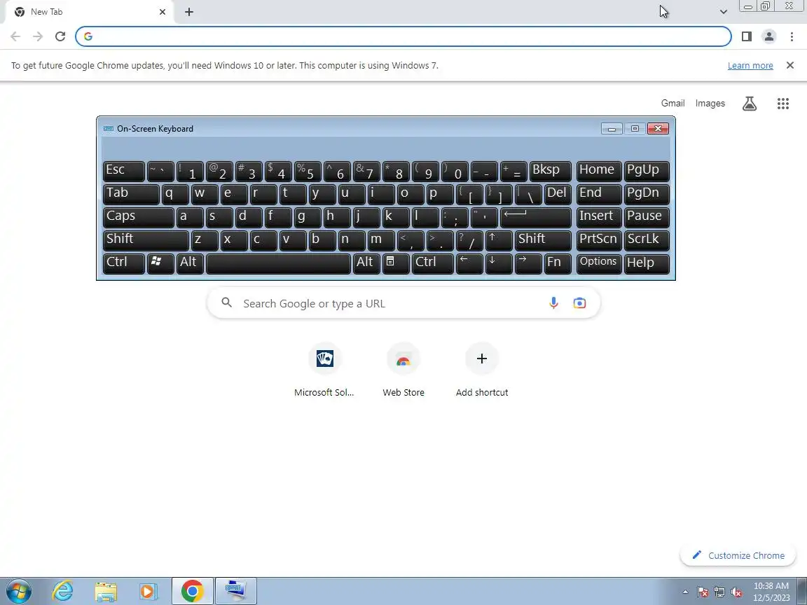This screenshot has width=807, height=605.
Task: Open the Windows Start menu
Action: click(x=19, y=591)
